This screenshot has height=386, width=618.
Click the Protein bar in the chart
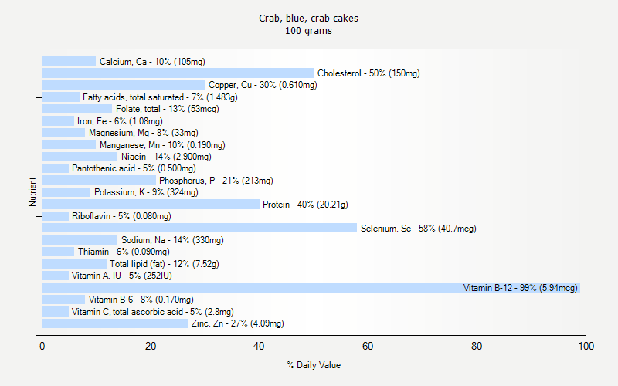pyautogui.click(x=151, y=204)
